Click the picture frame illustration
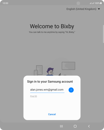This screenshot has height=130, width=104. pos(39,70)
